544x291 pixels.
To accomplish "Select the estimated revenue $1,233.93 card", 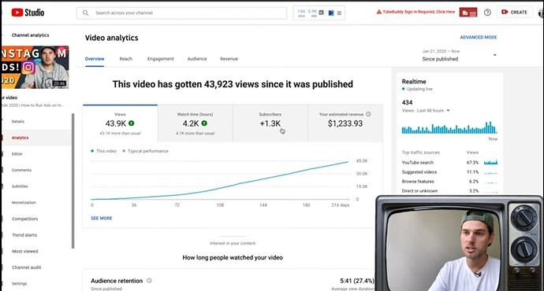I will click(x=345, y=123).
